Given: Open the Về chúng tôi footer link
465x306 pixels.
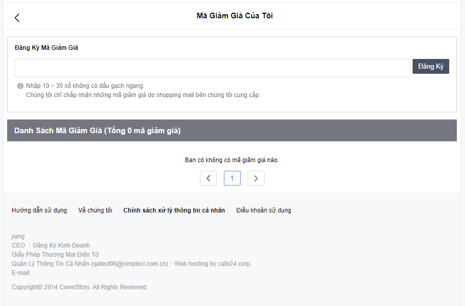Looking at the screenshot, I should (95, 210).
